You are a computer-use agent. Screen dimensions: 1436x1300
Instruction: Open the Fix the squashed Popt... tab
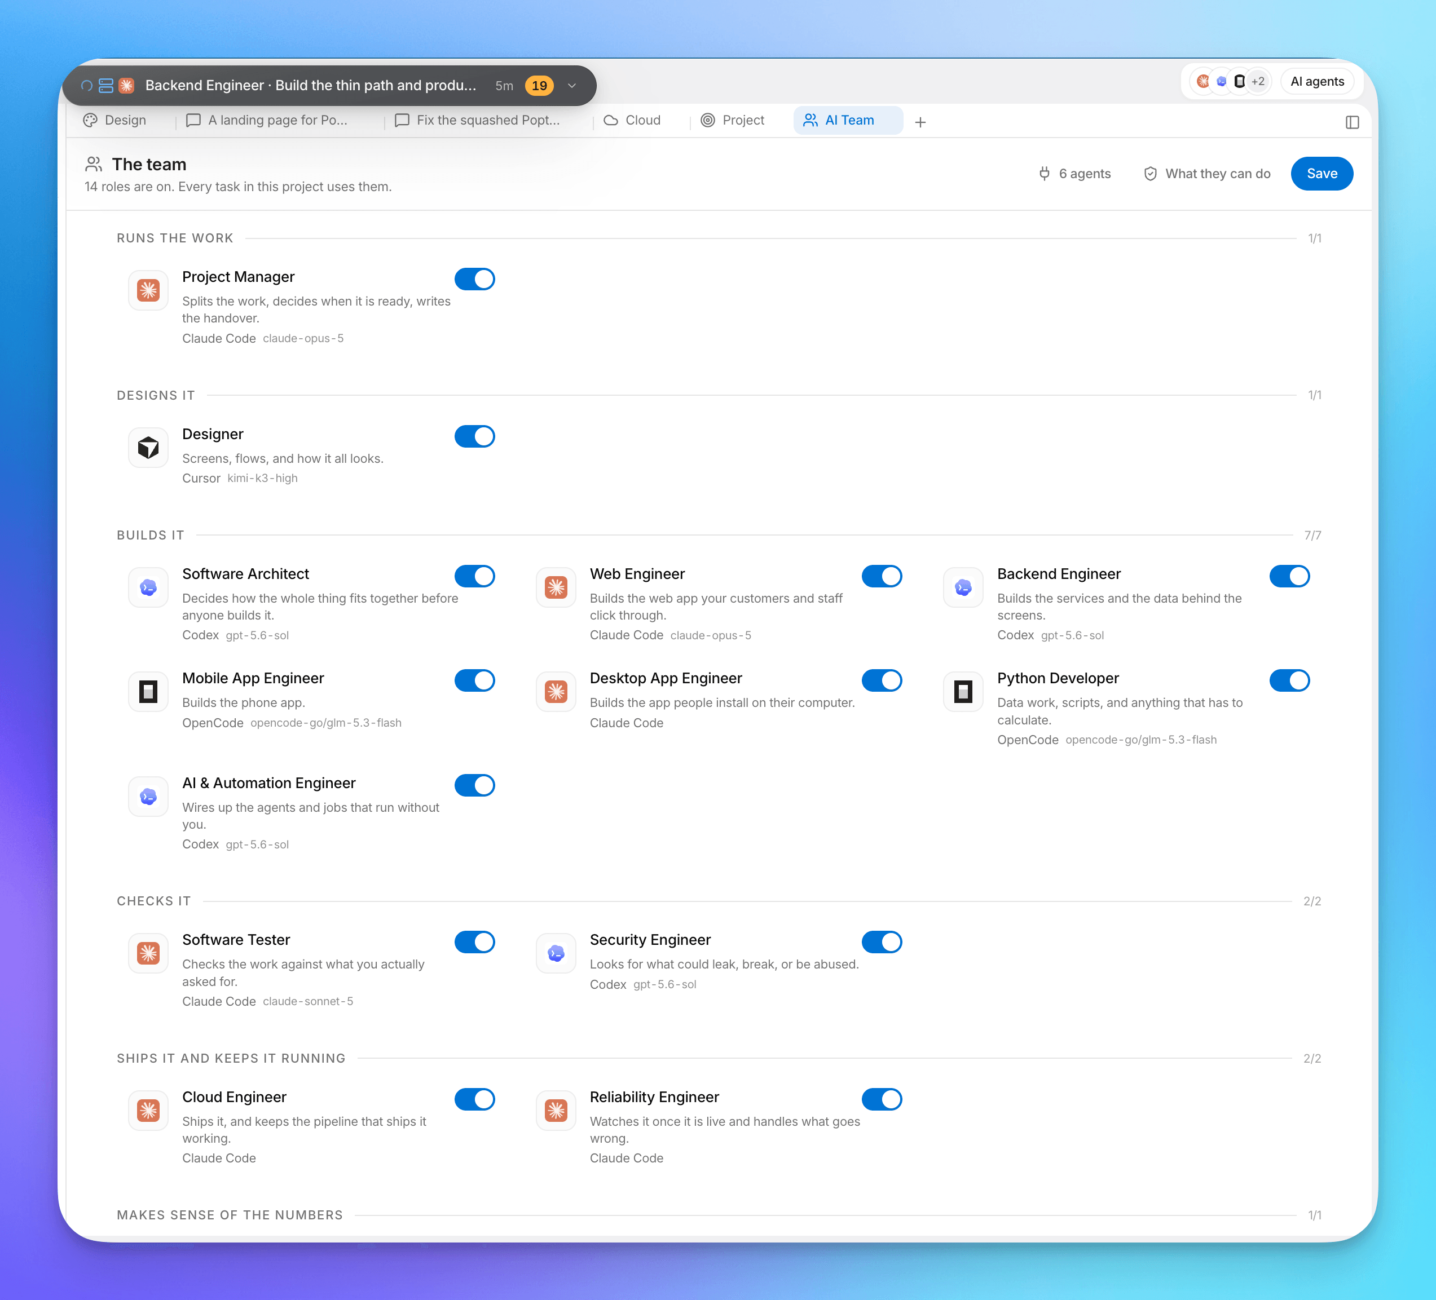click(x=478, y=120)
